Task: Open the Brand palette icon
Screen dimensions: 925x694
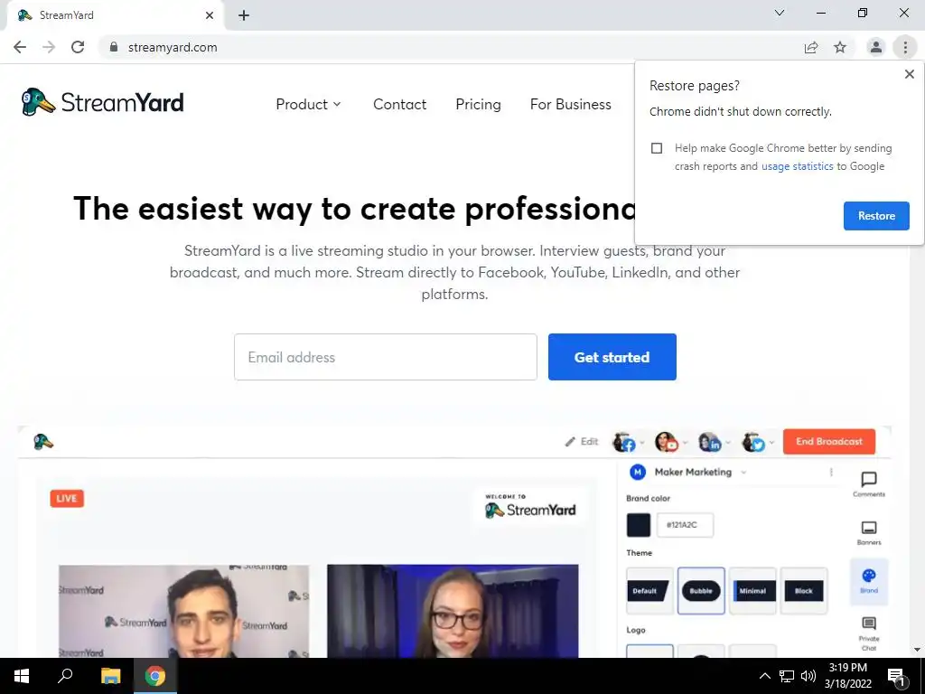Action: click(x=869, y=581)
